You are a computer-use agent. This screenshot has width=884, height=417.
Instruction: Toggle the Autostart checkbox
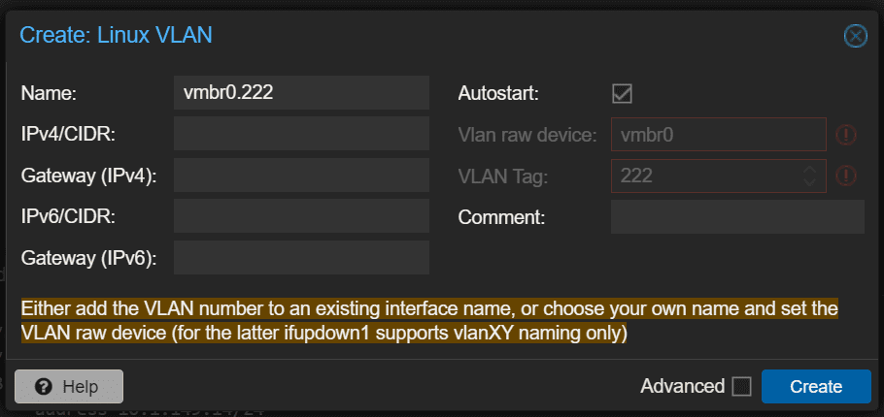(622, 94)
